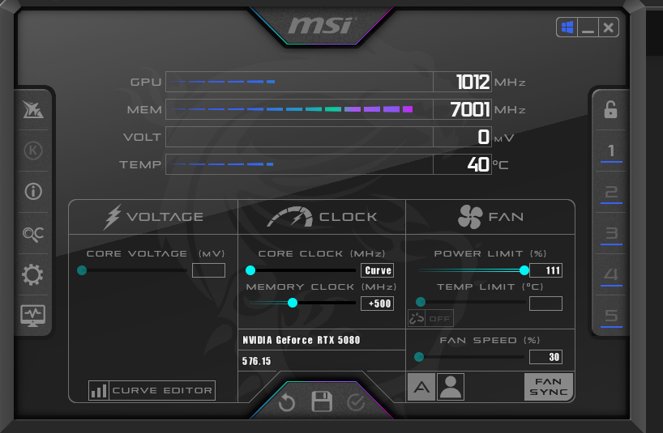Screen dimensions: 663x433
Task: Open settings with the gear icon
Action: click(x=33, y=274)
